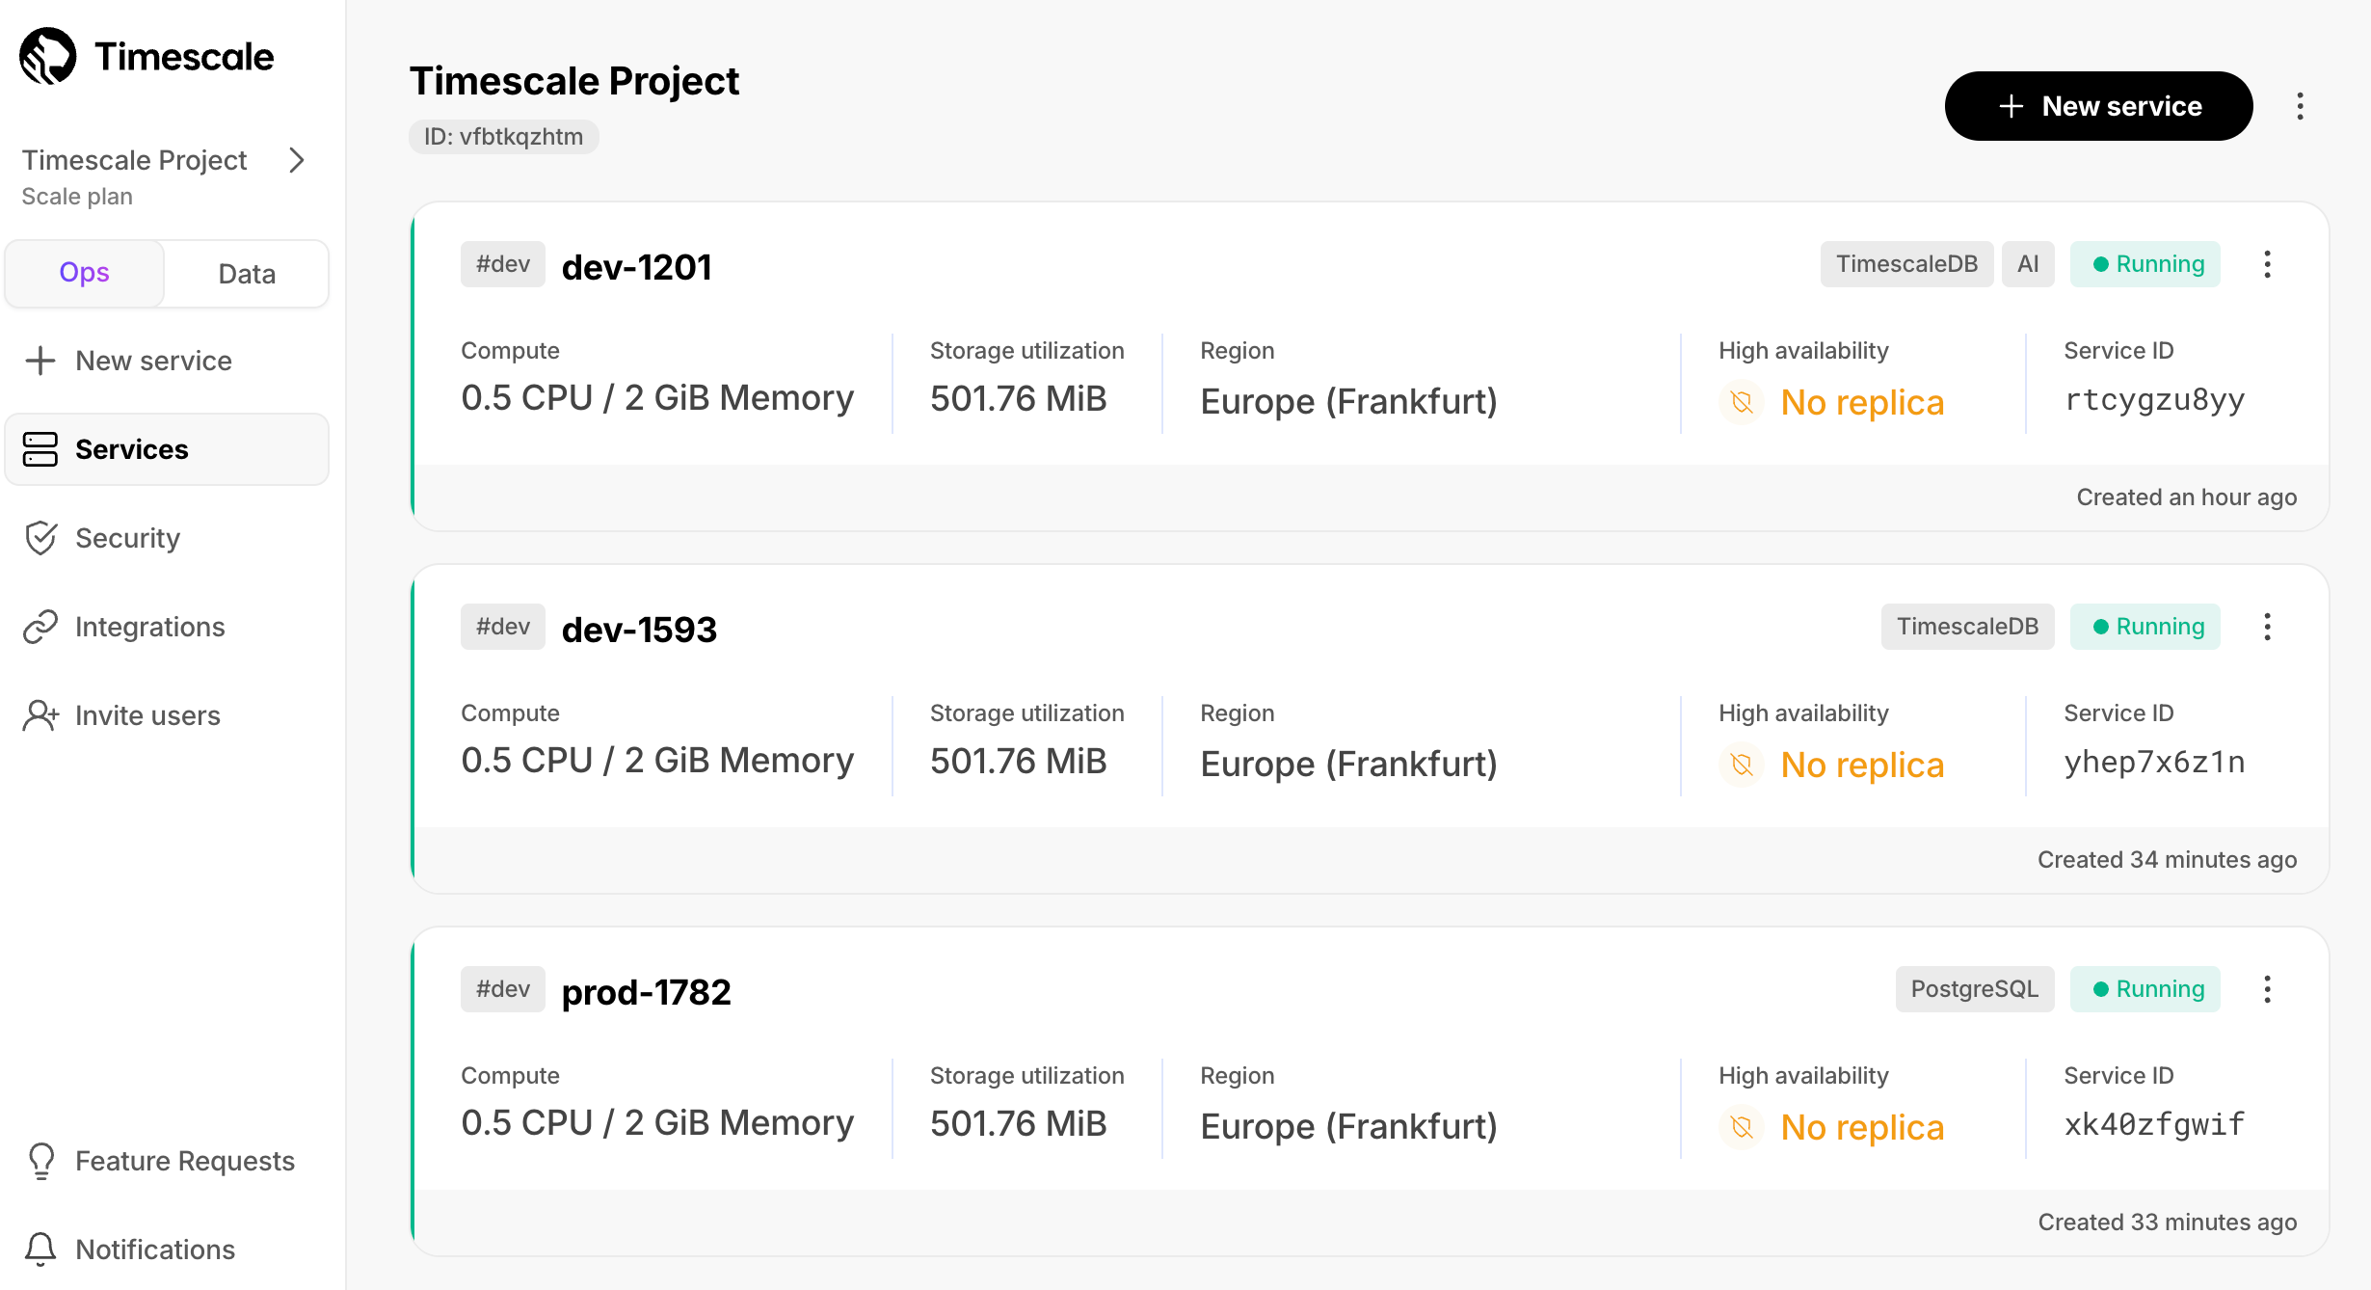The width and height of the screenshot is (2371, 1290).
Task: Open the dev-1201 three-dot options menu
Action: click(x=2267, y=264)
